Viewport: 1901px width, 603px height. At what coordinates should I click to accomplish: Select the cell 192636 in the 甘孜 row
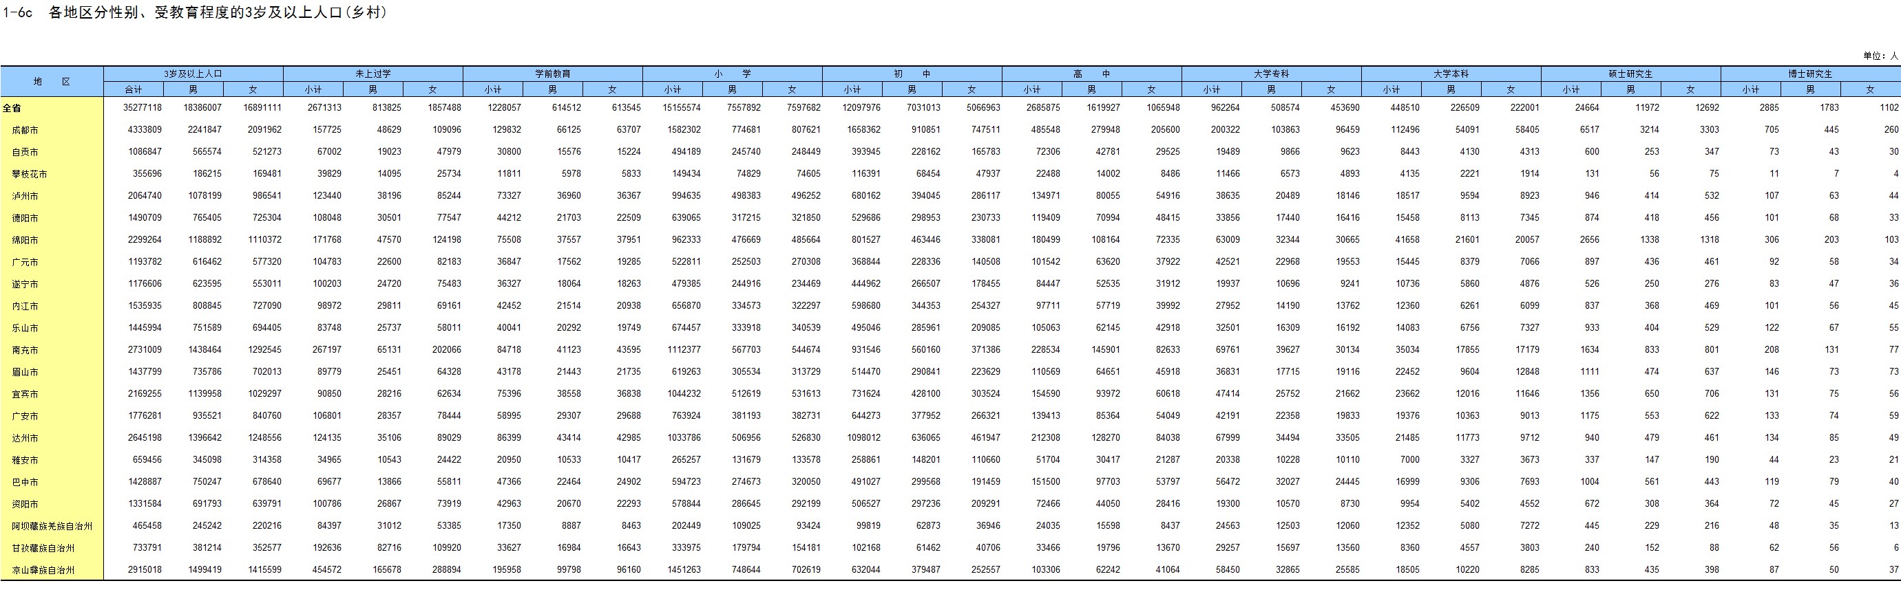pos(327,549)
